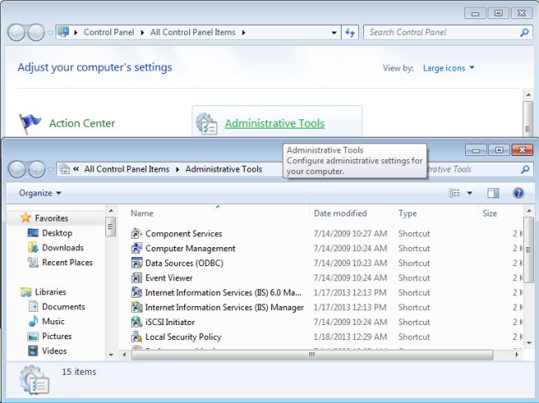This screenshot has width=539, height=403.
Task: Select the Computer Management name text
Action: pos(191,248)
